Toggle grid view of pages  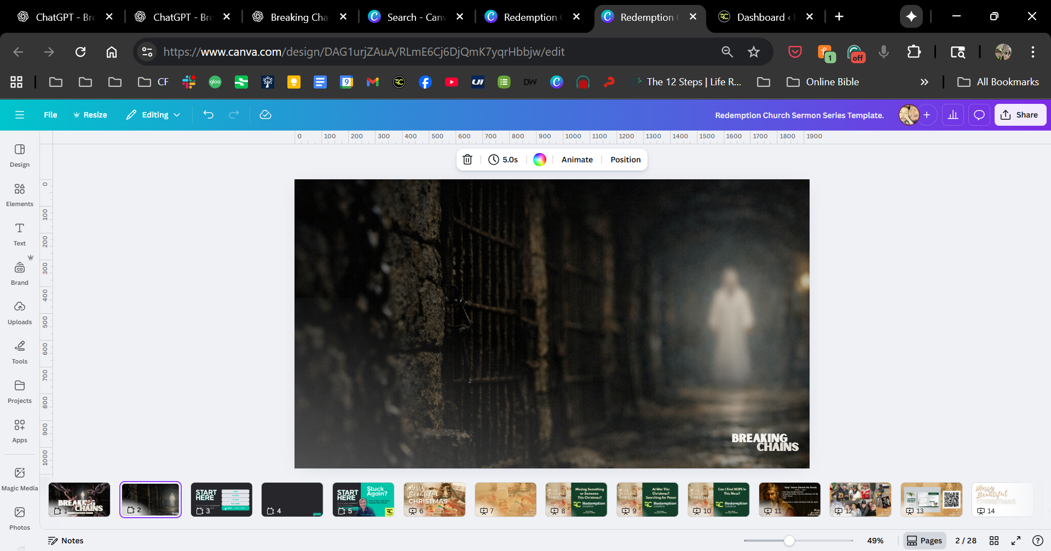(x=994, y=541)
